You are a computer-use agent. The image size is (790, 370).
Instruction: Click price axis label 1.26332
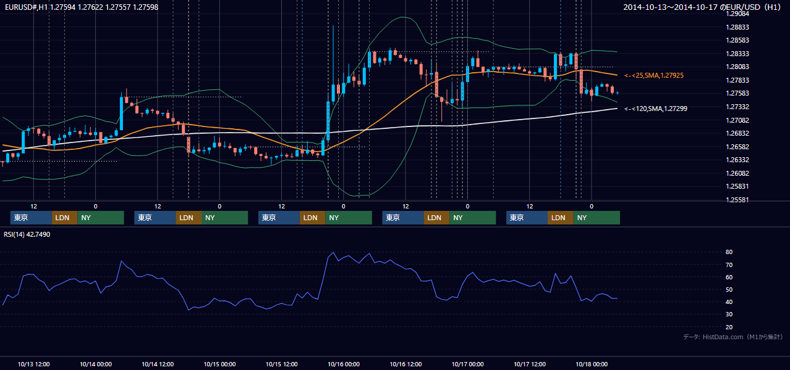coord(737,160)
